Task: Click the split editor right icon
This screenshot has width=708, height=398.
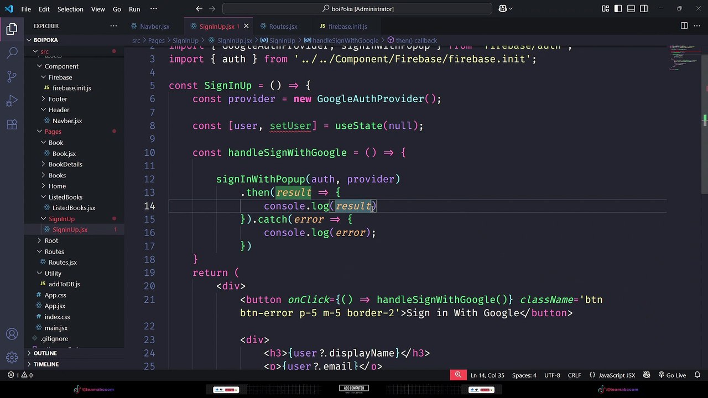Action: point(684,26)
